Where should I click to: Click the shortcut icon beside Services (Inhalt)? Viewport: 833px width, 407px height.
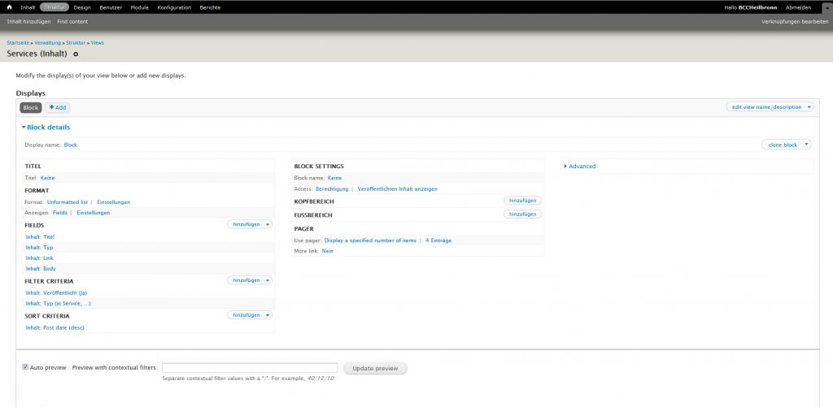(x=76, y=54)
